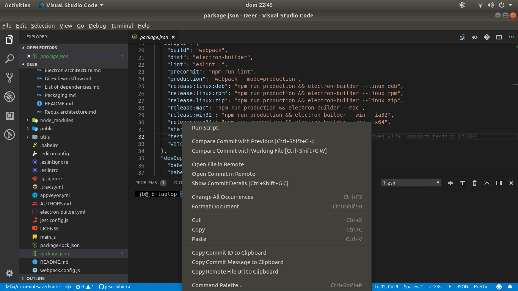Open the Visual Studio Code app menu
Image resolution: width=518 pixels, height=291 pixels.
71,5
